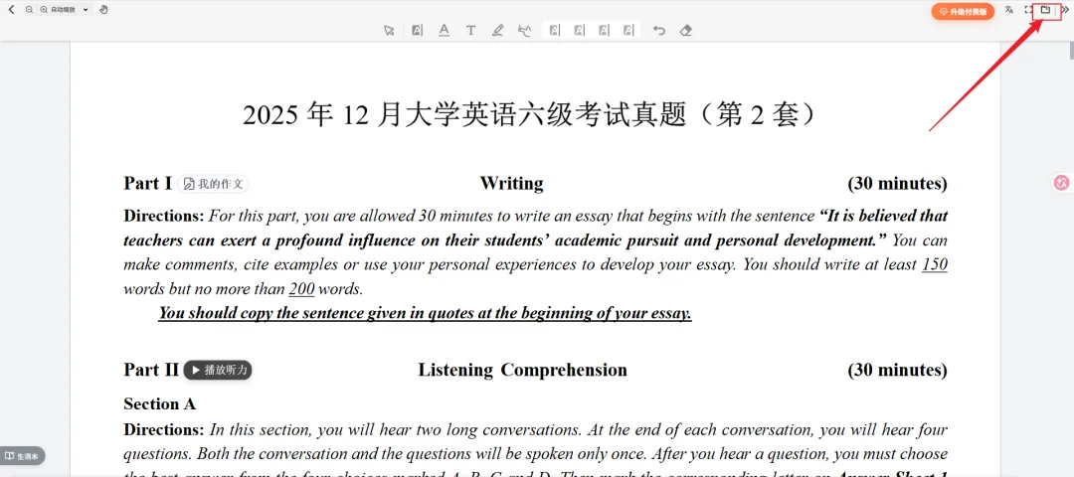Image resolution: width=1074 pixels, height=477 pixels.
Task: Click "(30 minutes)" beside Listening Comprehension
Action: tap(898, 371)
